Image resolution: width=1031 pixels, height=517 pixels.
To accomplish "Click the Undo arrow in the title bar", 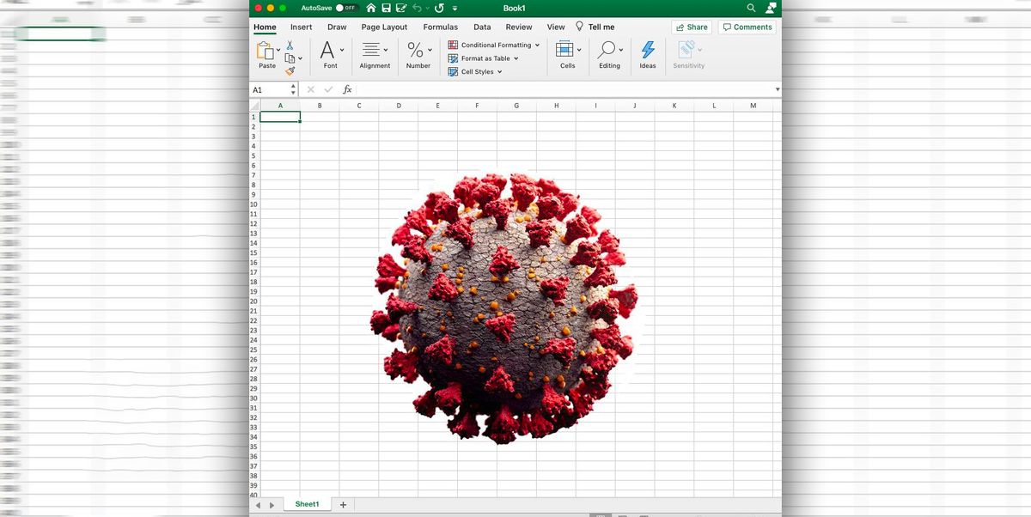I will click(417, 7).
